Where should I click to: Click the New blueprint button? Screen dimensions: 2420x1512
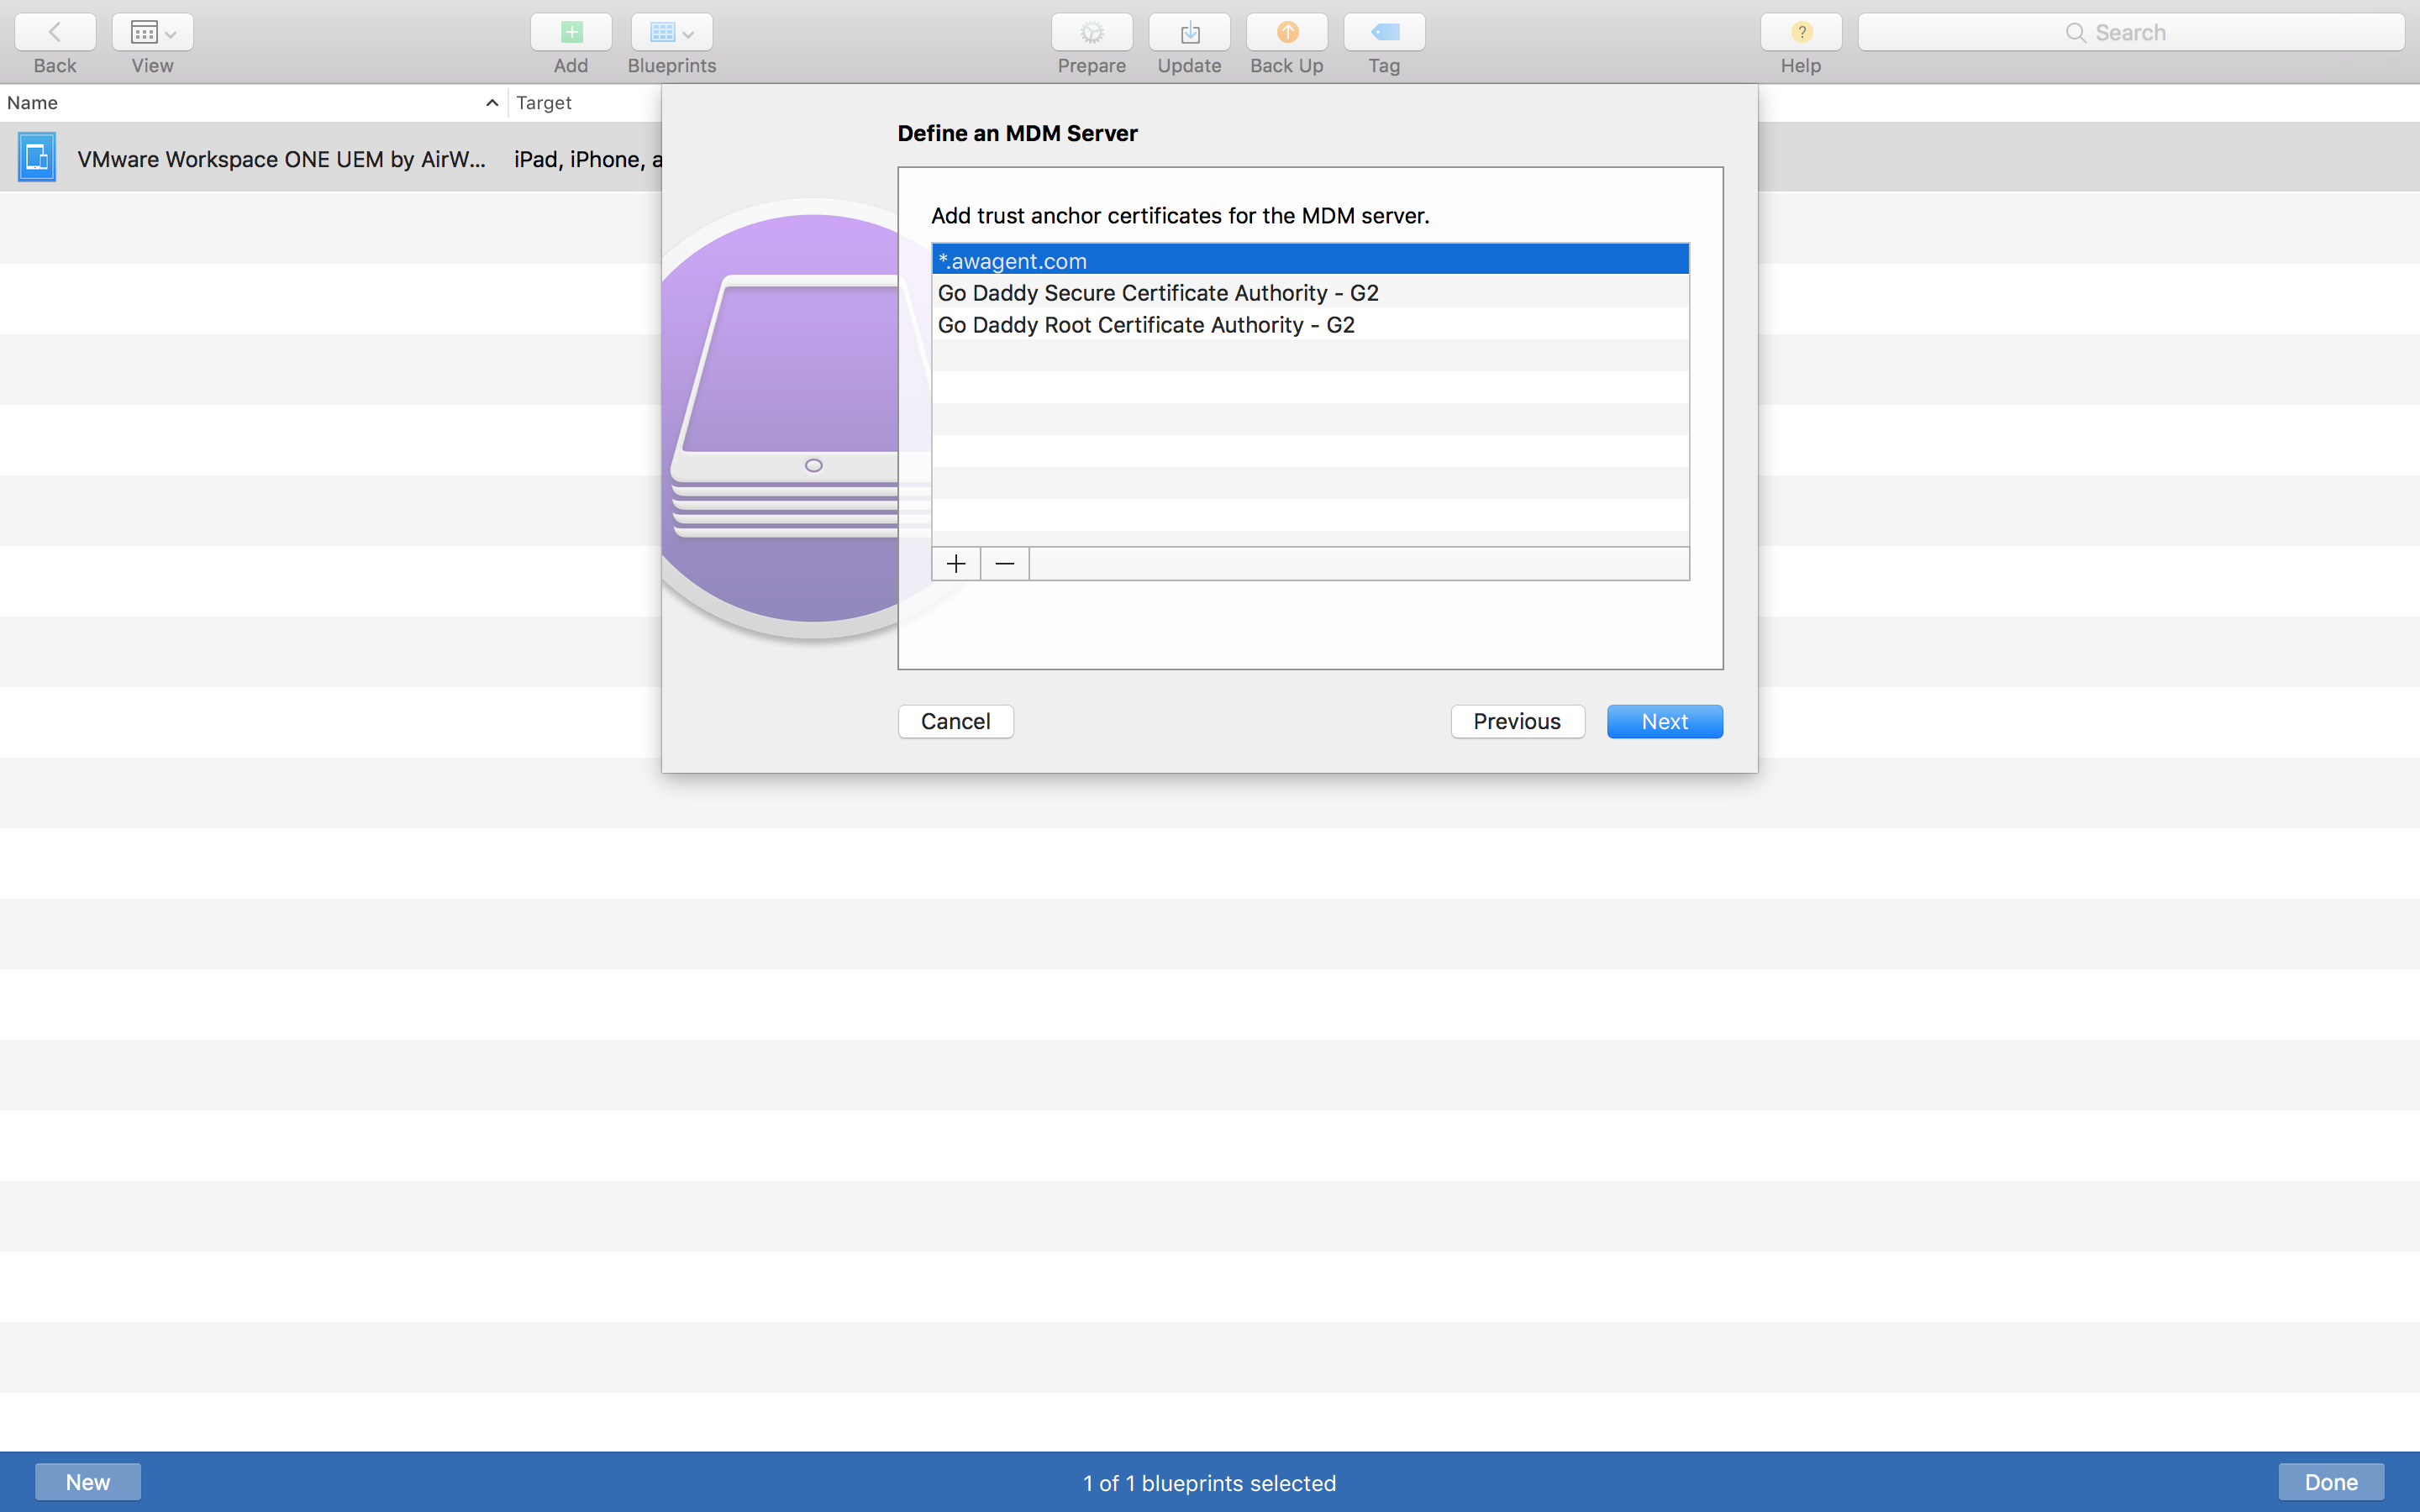pyautogui.click(x=88, y=1481)
